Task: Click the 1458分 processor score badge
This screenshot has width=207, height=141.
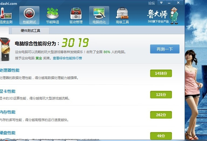Action: [x=161, y=73]
